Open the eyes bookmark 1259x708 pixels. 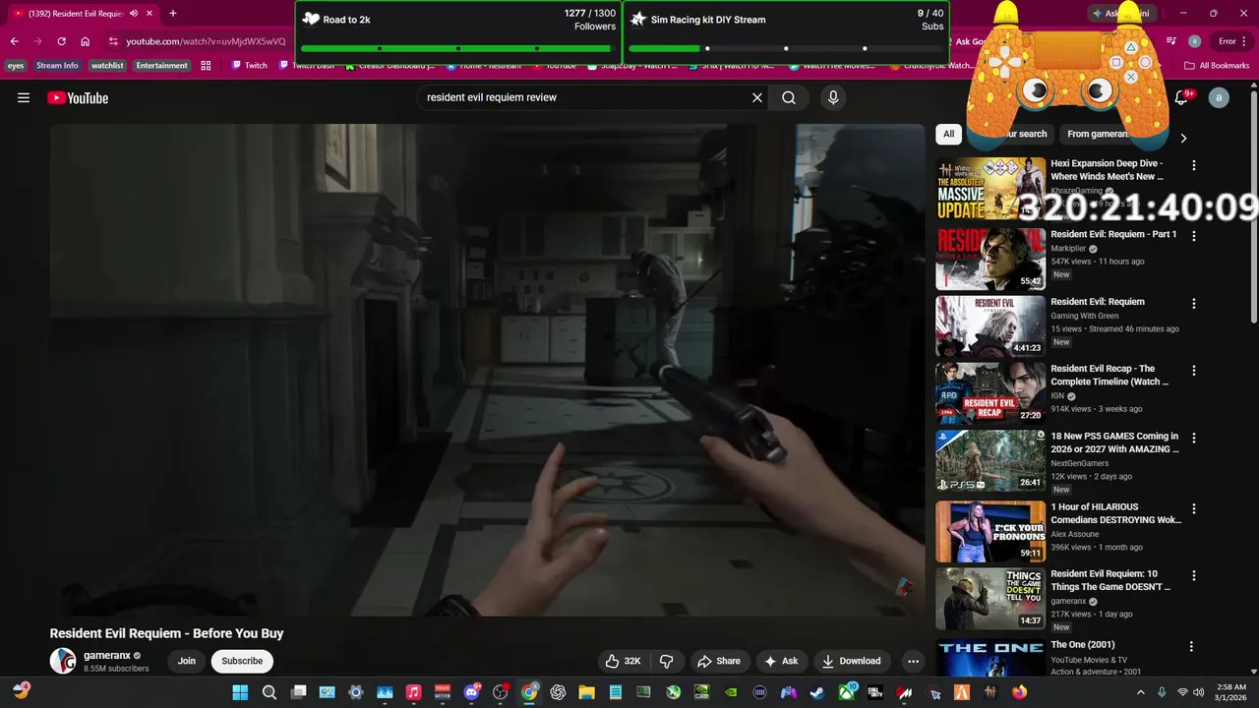(15, 66)
